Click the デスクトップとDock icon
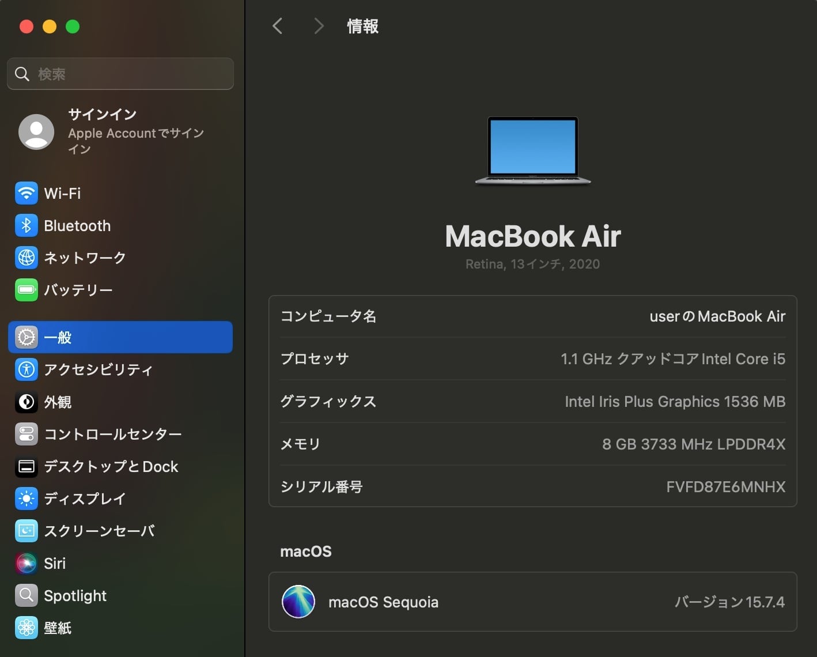 tap(27, 466)
